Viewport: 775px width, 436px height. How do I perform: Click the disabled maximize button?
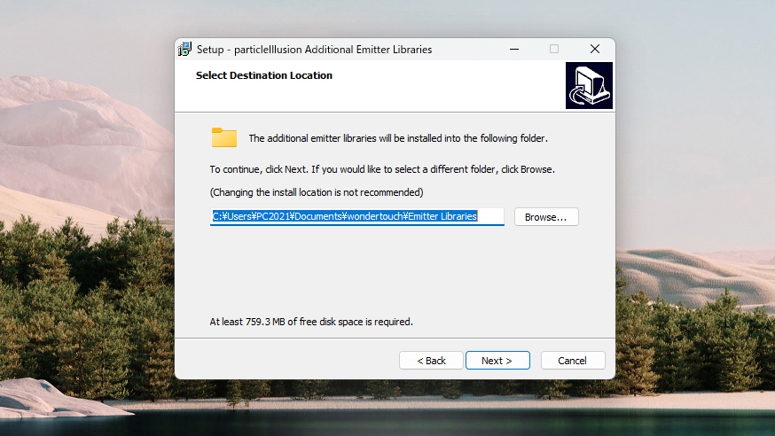554,49
